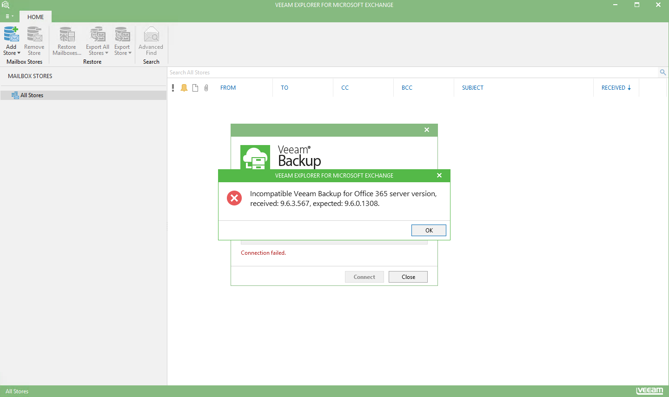This screenshot has height=397, width=669.
Task: Minimize the Veeam Explorer window
Action: pyautogui.click(x=615, y=5)
